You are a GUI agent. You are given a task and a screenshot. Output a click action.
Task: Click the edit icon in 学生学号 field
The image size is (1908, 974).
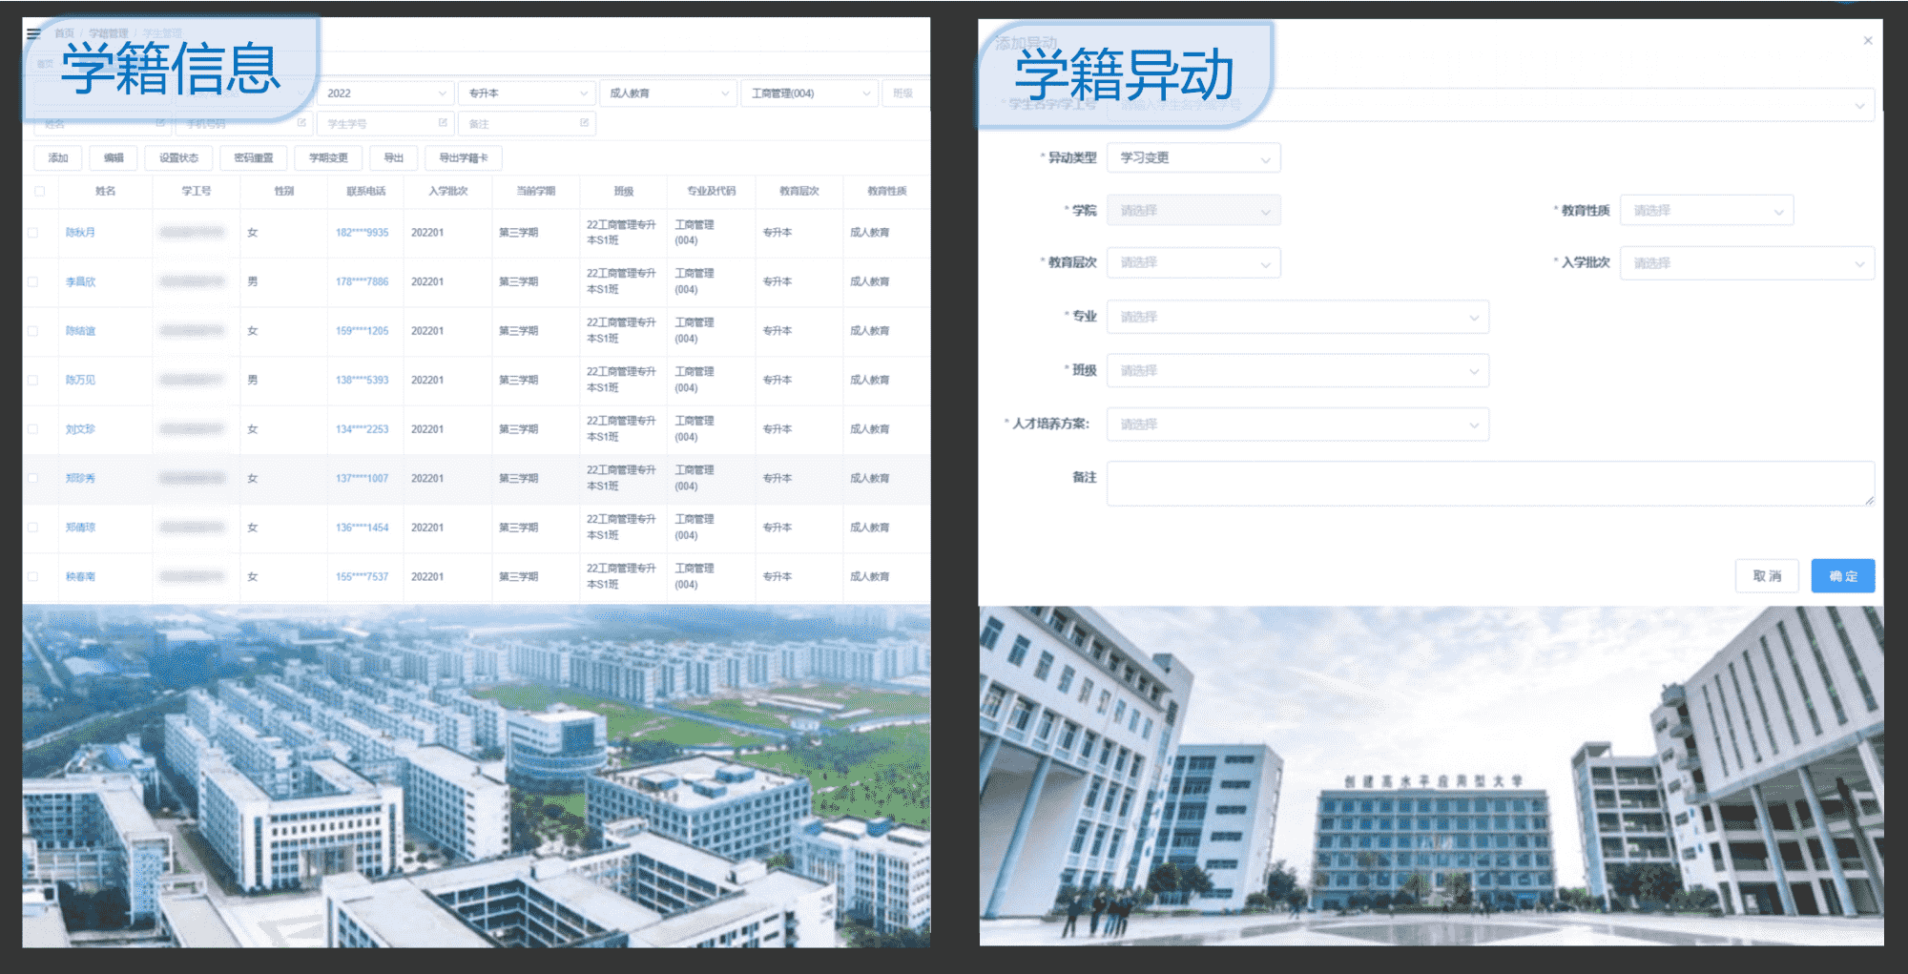click(x=443, y=122)
